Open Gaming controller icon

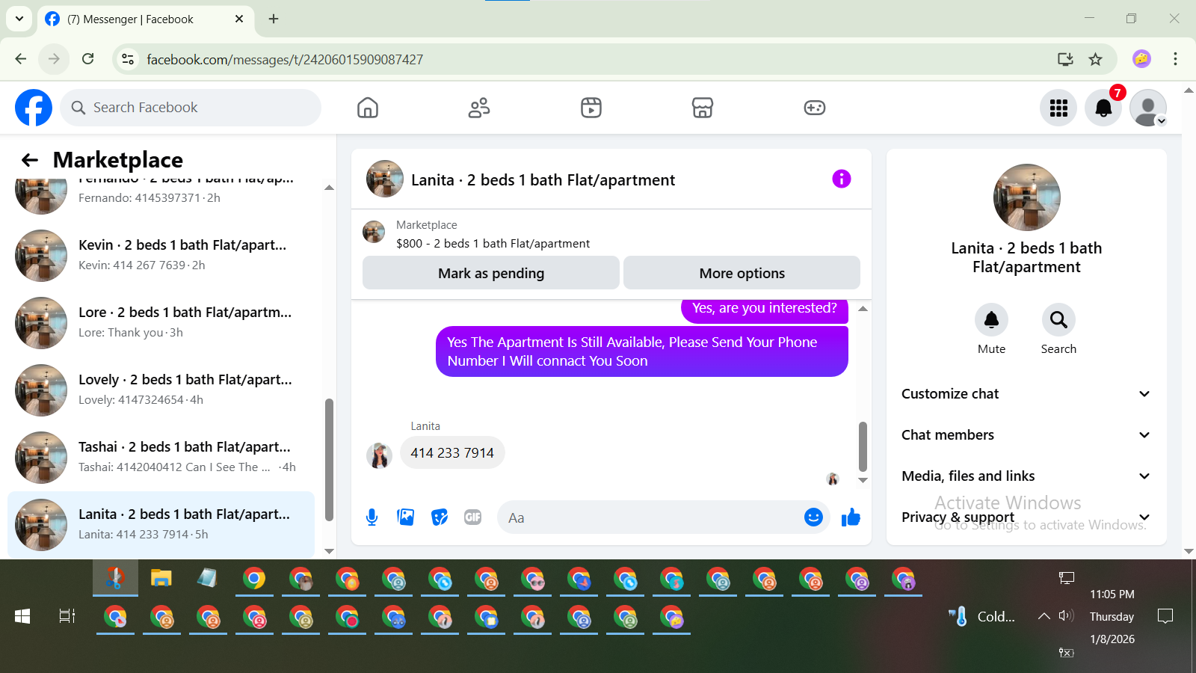[x=815, y=108]
